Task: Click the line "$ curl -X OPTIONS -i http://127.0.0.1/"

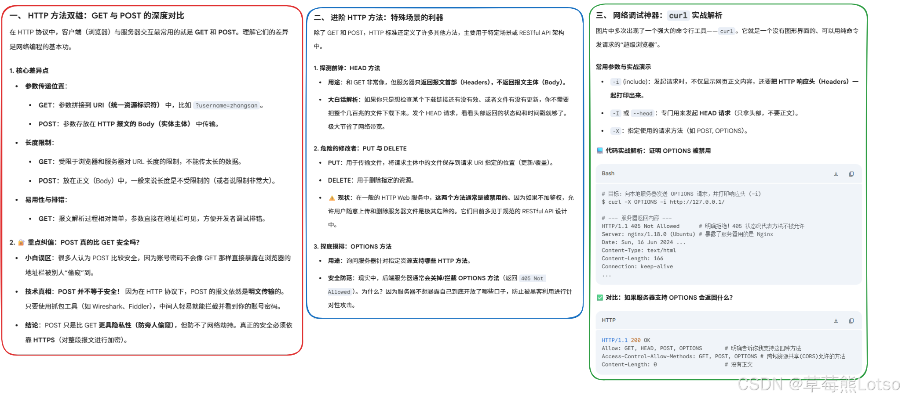Action: click(663, 202)
